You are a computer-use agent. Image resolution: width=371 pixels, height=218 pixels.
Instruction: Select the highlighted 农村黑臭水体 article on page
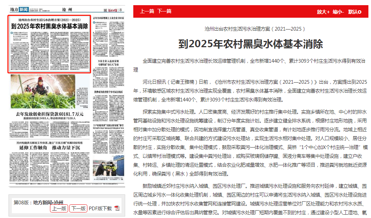[49, 44]
